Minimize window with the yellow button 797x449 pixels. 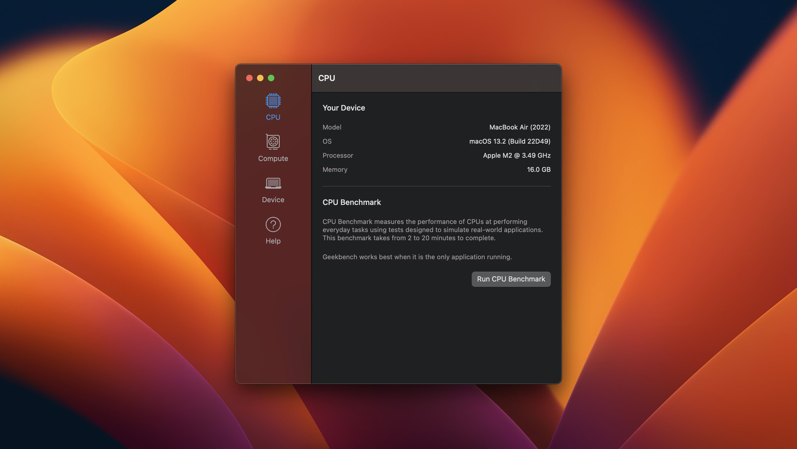(260, 78)
